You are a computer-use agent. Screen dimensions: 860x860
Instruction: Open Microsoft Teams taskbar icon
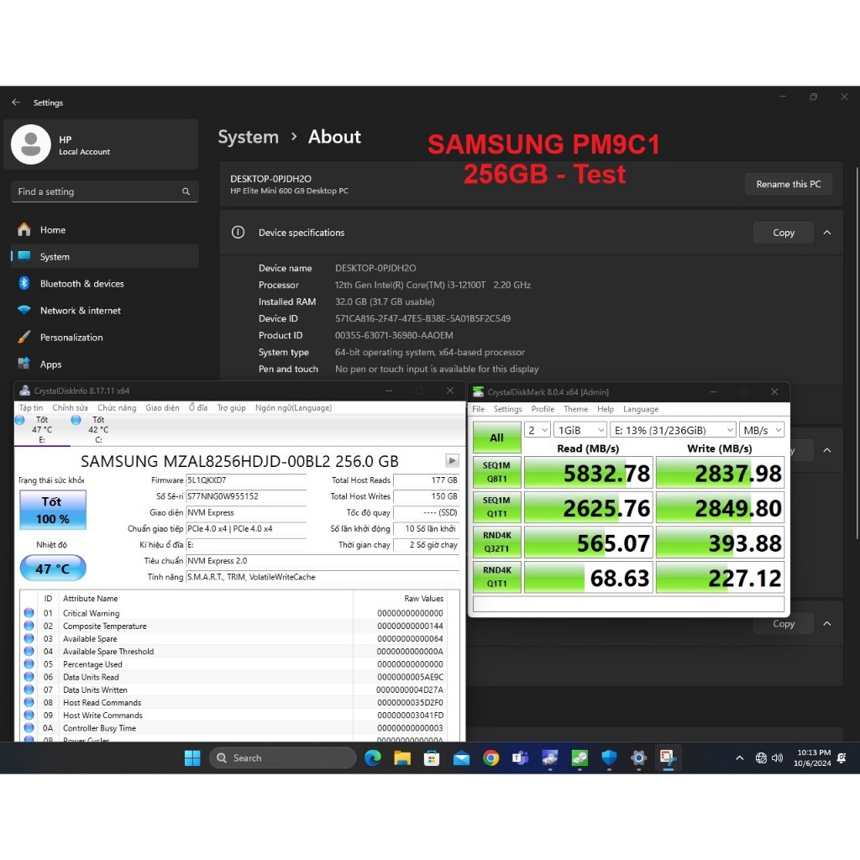[x=520, y=758]
